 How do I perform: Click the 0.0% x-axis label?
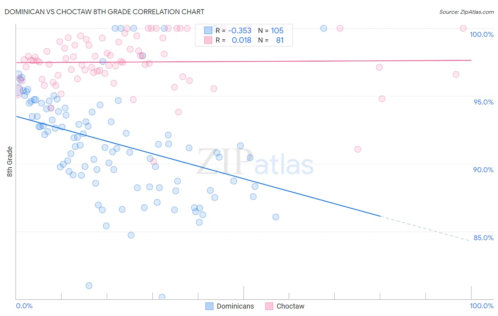(24, 306)
